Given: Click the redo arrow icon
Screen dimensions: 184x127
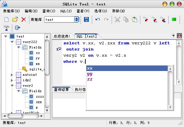Looking at the screenshot, I should (x=106, y=19).
